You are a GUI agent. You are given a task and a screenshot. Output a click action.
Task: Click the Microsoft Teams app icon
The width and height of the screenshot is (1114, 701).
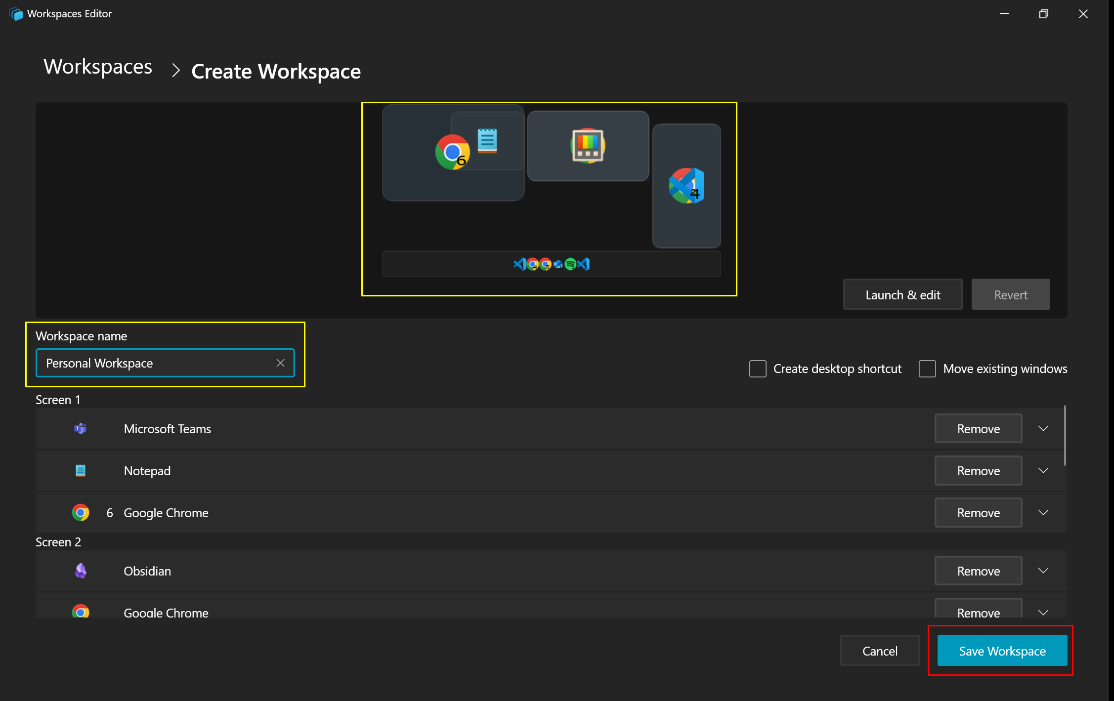click(81, 428)
